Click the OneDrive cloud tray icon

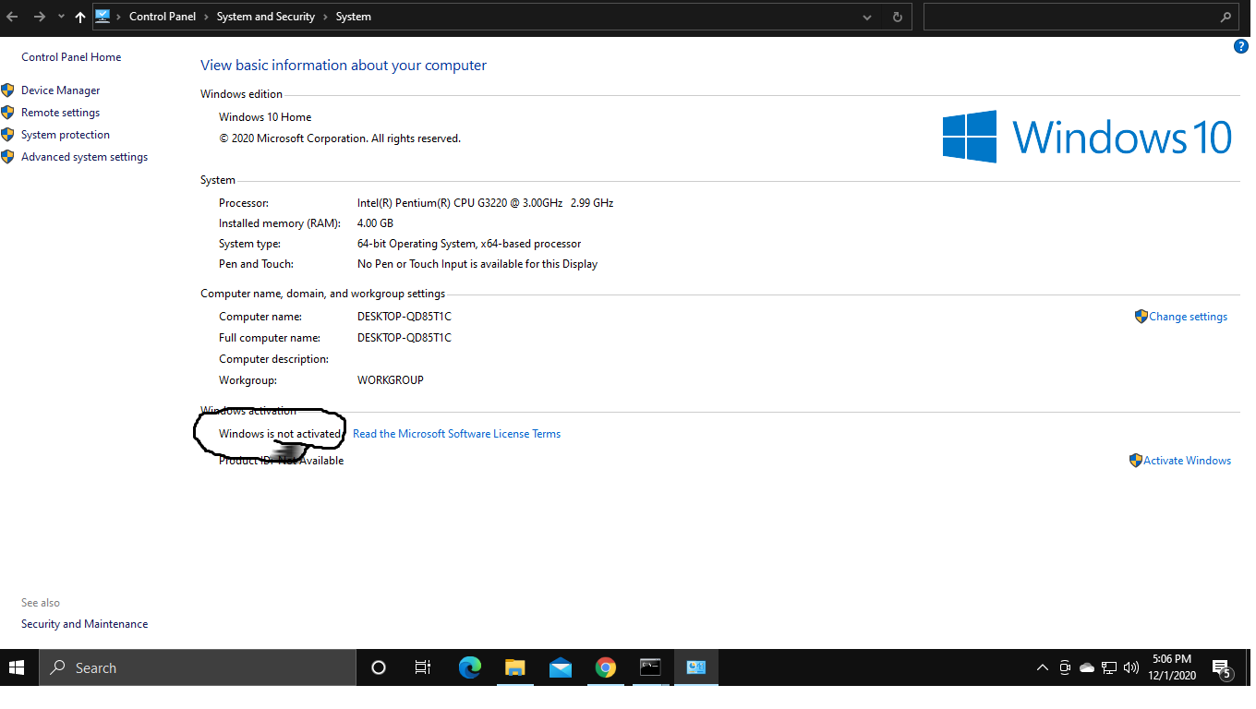click(x=1087, y=667)
